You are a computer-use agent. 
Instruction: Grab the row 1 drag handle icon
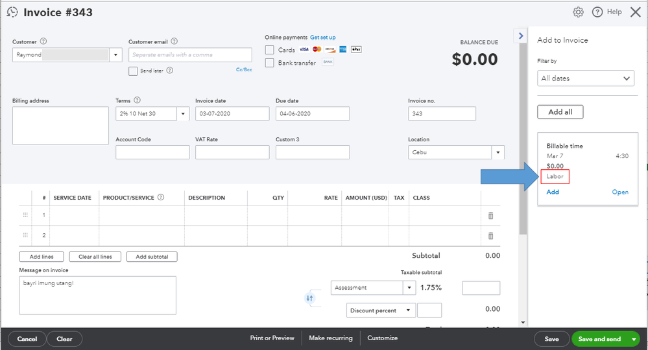click(25, 215)
